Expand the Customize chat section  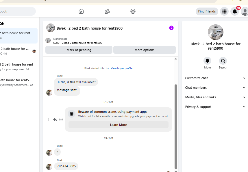coord(215,78)
